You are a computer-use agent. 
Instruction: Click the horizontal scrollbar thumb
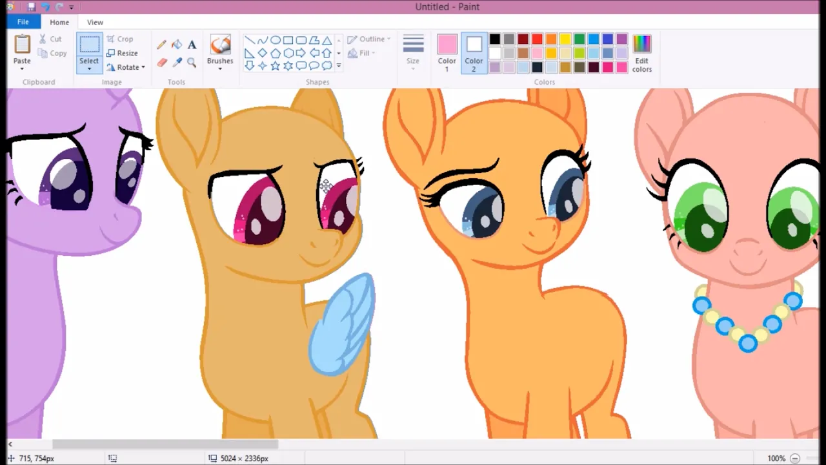[165, 444]
